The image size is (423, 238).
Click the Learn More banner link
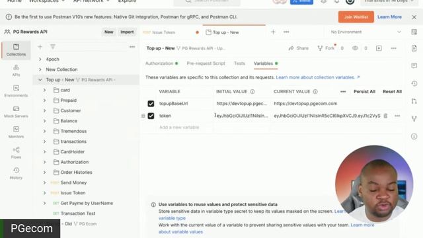(389, 17)
